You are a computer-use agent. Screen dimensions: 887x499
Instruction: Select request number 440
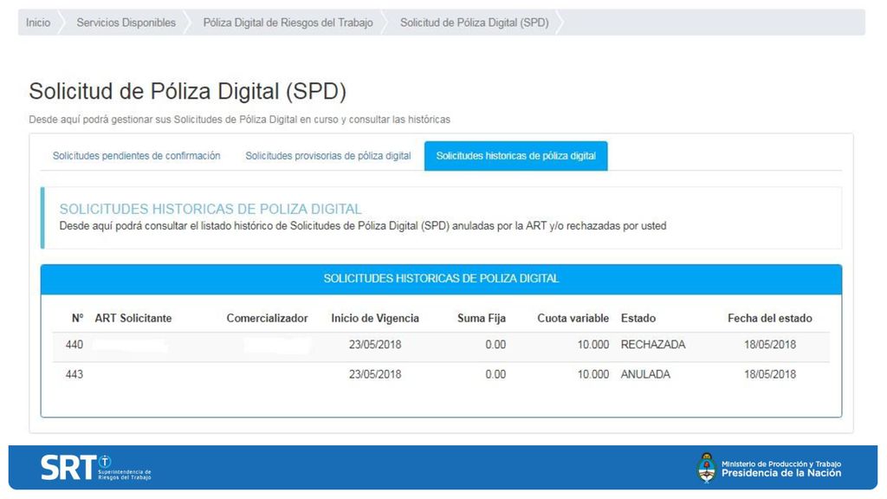74,345
